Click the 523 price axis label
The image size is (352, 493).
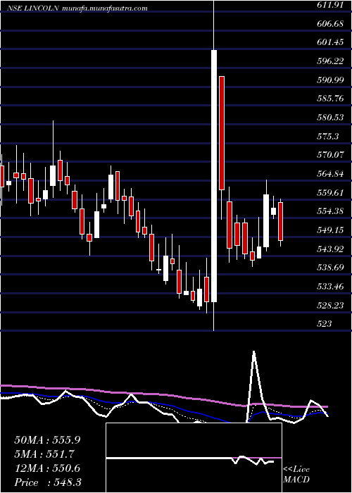pos(325,324)
